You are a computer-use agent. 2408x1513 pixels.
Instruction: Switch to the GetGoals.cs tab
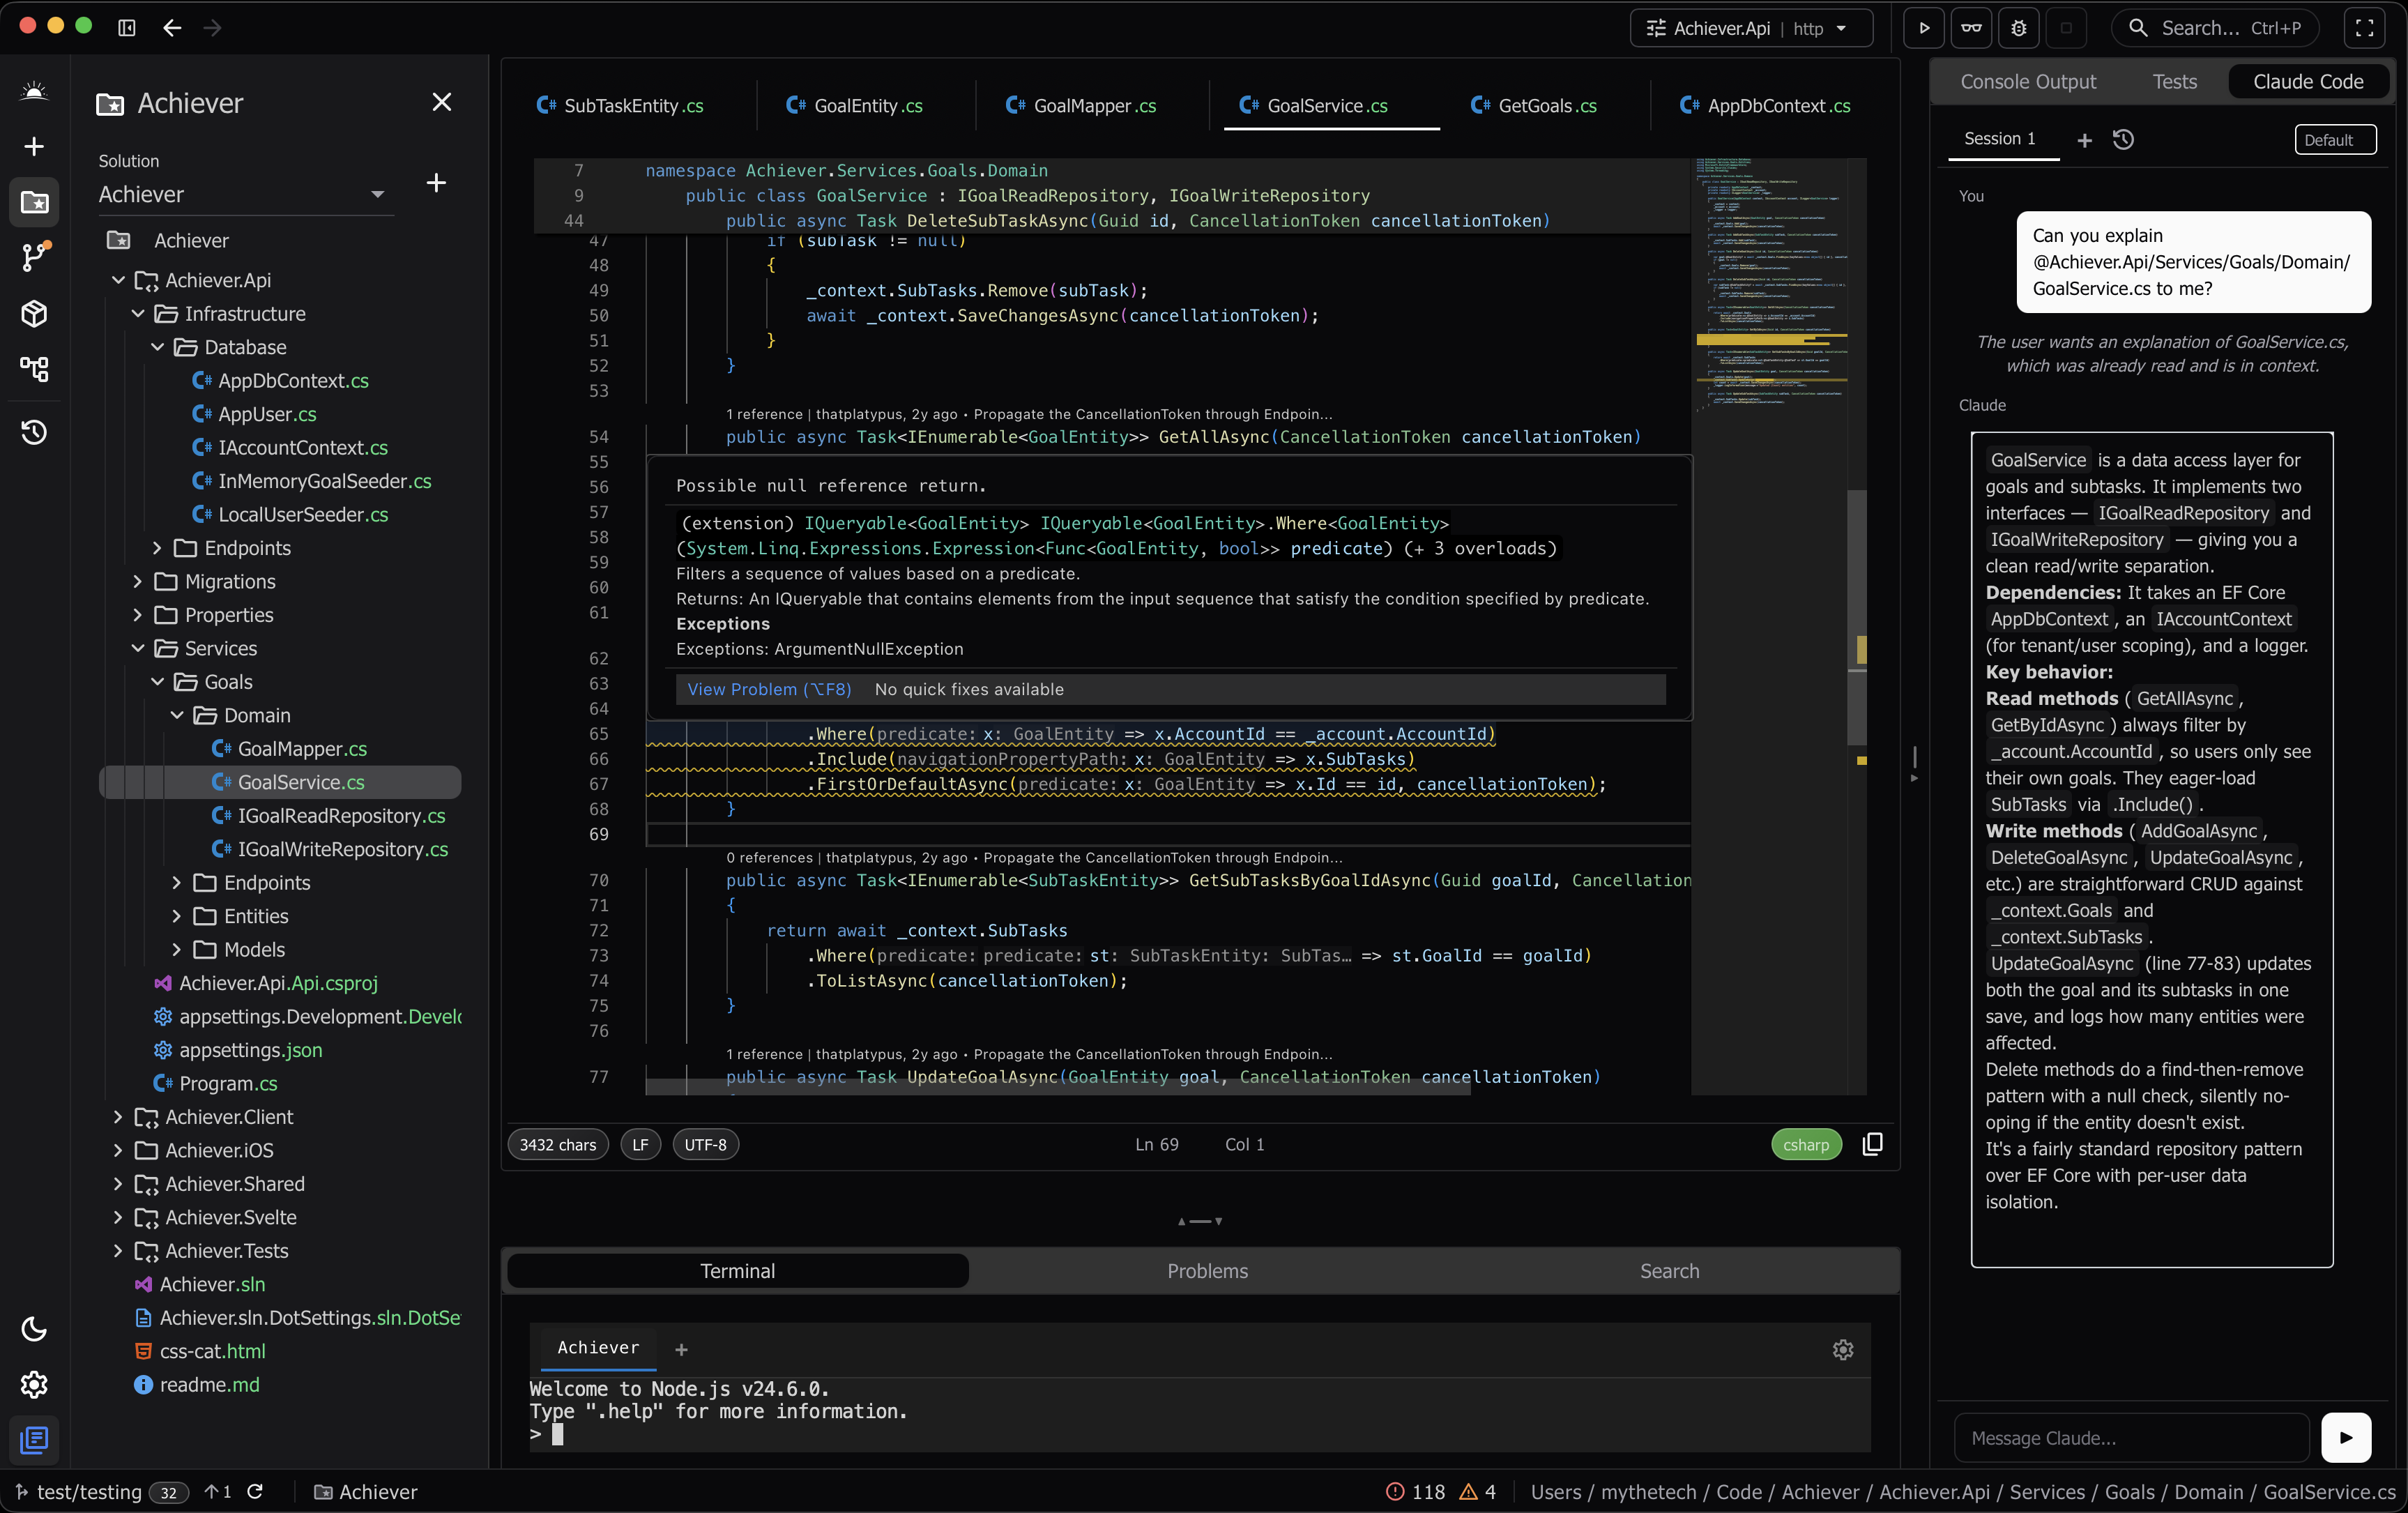pyautogui.click(x=1534, y=105)
